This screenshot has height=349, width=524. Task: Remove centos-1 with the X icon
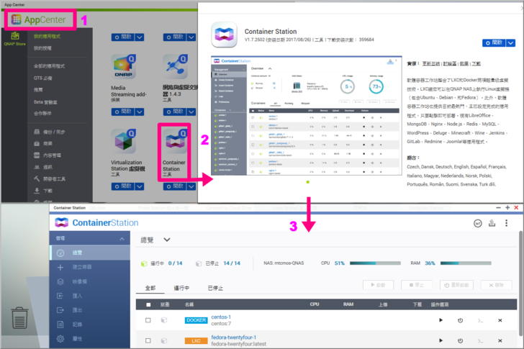[500, 321]
